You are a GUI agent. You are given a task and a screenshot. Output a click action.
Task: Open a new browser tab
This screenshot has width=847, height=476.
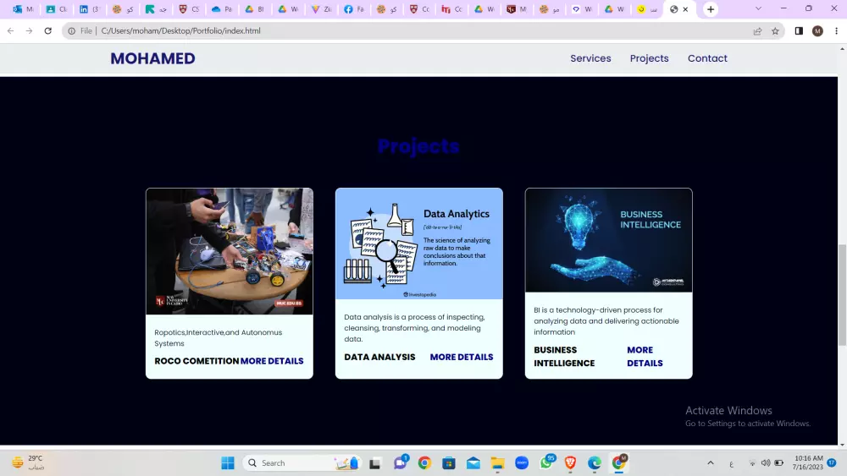point(711,9)
